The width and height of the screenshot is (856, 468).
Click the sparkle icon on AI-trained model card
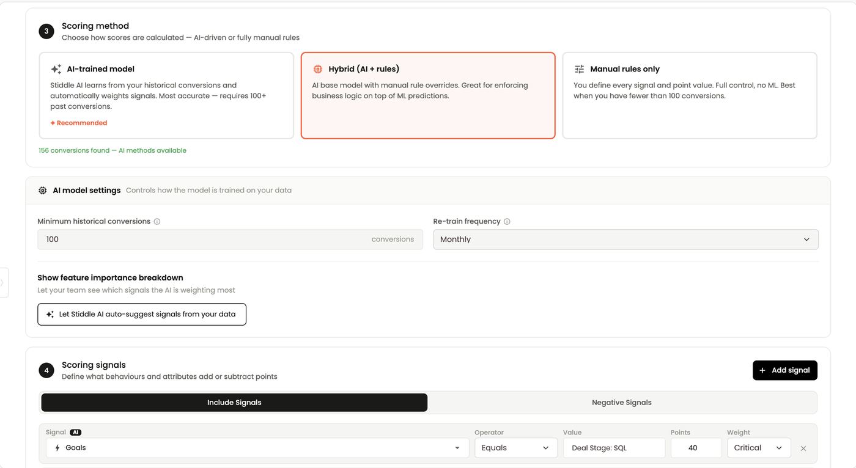point(56,69)
